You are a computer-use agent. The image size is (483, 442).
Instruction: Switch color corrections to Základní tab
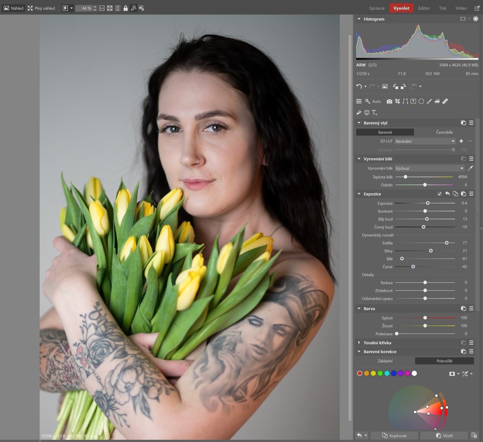(385, 361)
